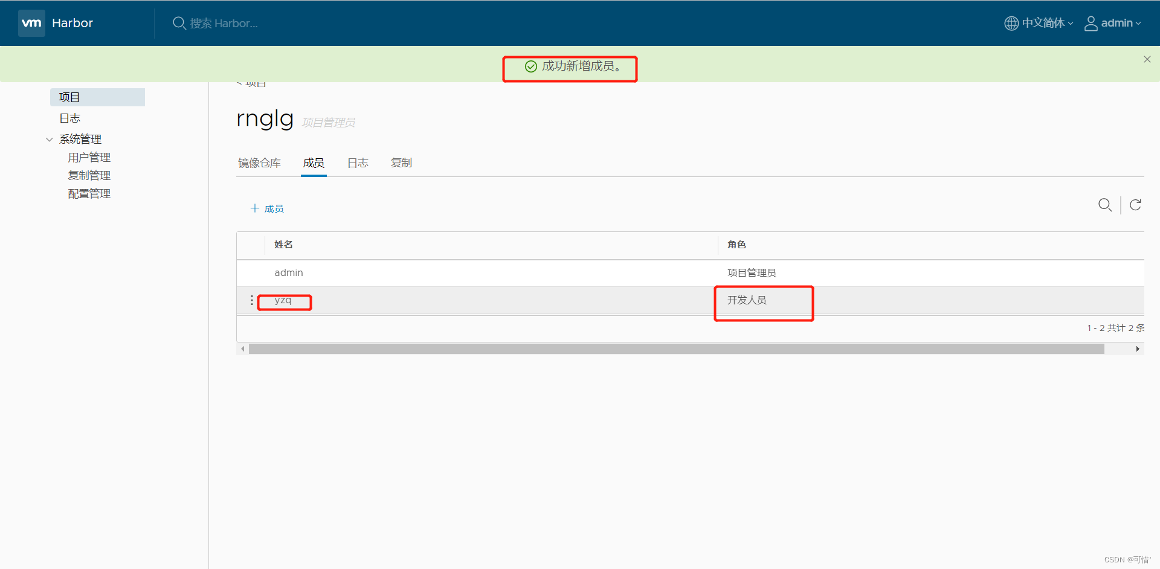The image size is (1160, 569).
Task: Switch to the 复制 tab
Action: pos(402,163)
